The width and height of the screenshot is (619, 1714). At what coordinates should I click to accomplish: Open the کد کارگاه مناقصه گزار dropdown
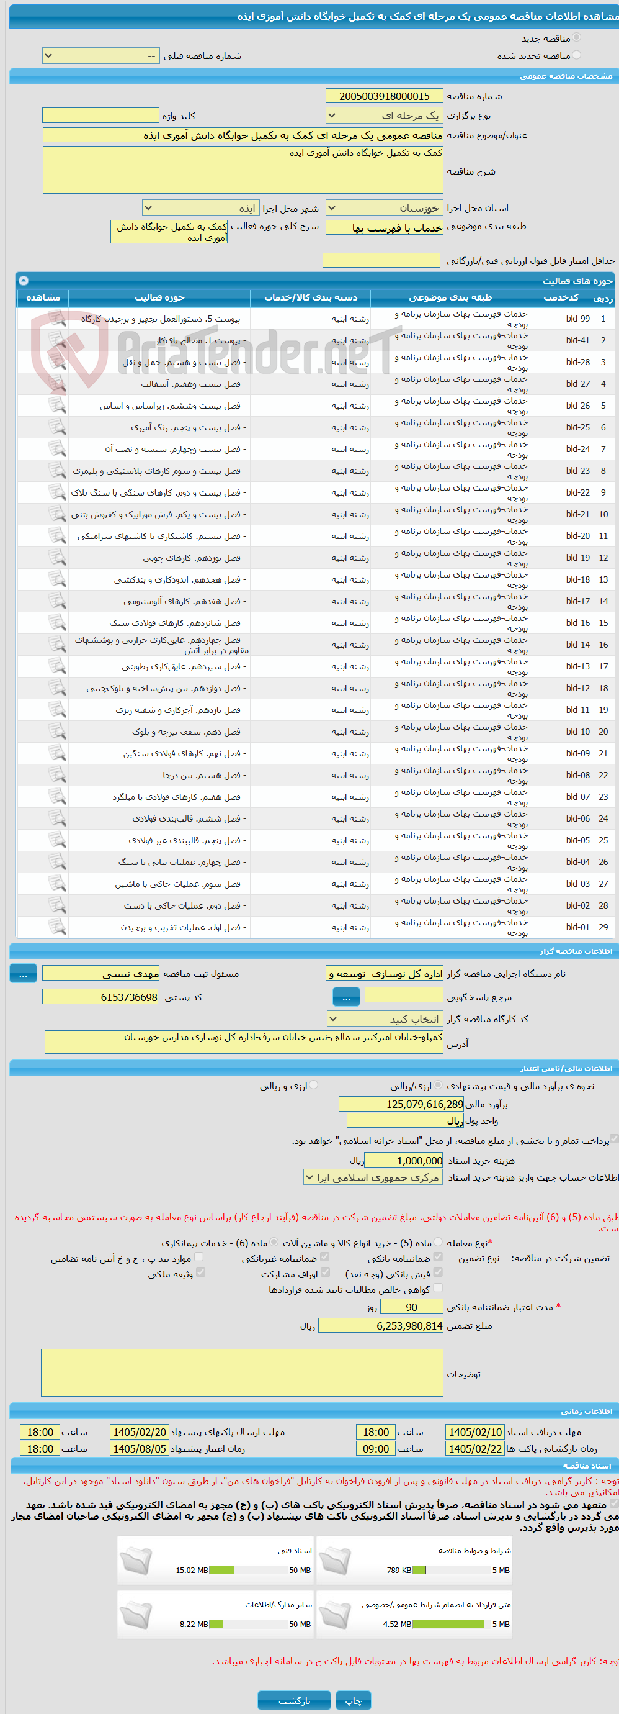tap(385, 1018)
